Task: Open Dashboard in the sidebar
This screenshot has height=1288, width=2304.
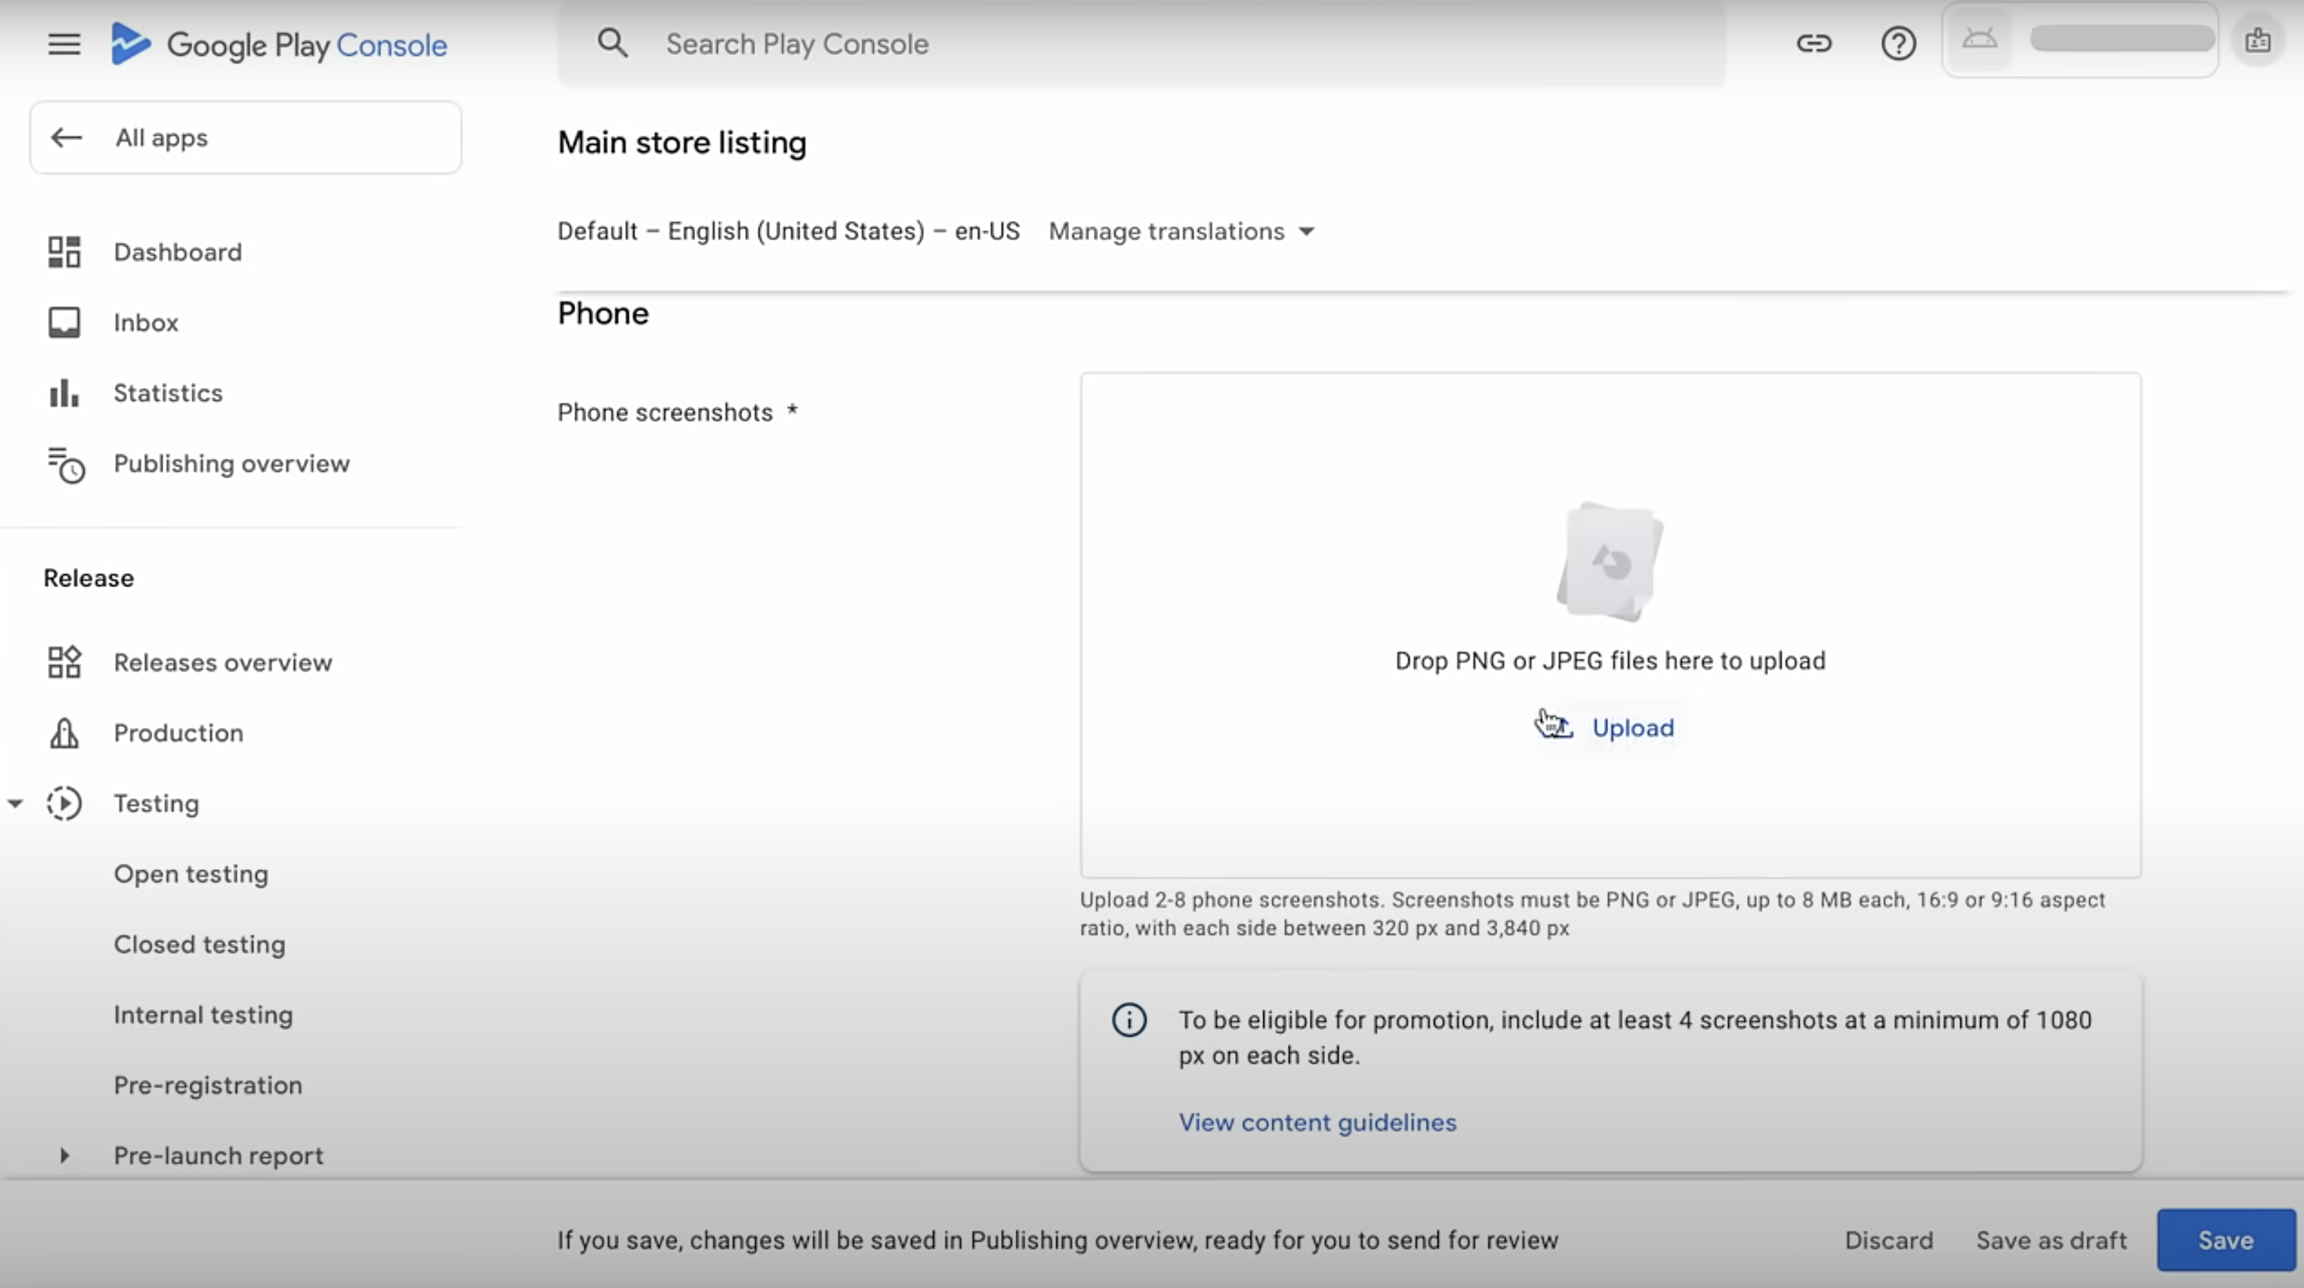Action: 178,252
